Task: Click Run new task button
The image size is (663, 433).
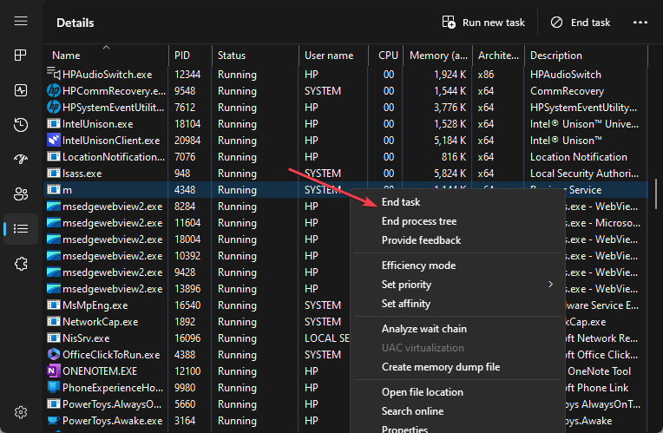Action: click(x=483, y=23)
